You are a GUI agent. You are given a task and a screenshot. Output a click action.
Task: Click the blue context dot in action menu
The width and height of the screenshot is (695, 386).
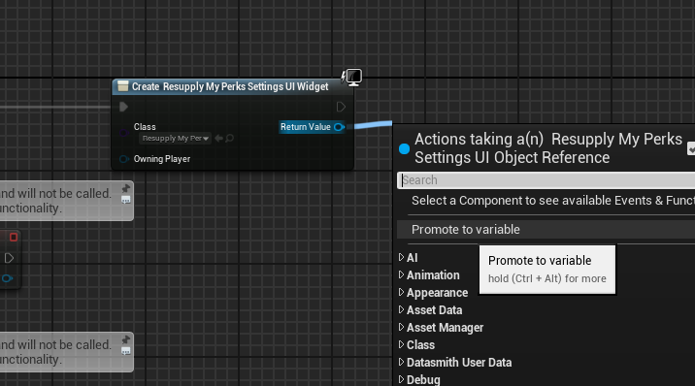[x=404, y=149]
